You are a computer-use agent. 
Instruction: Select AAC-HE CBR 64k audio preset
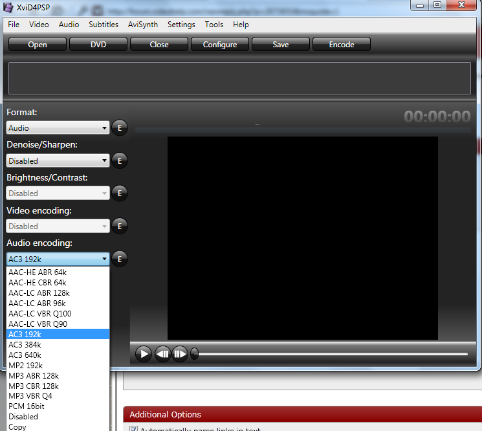58,283
